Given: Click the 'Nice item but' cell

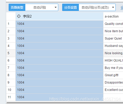Looking at the screenshot, I should 113,31.
